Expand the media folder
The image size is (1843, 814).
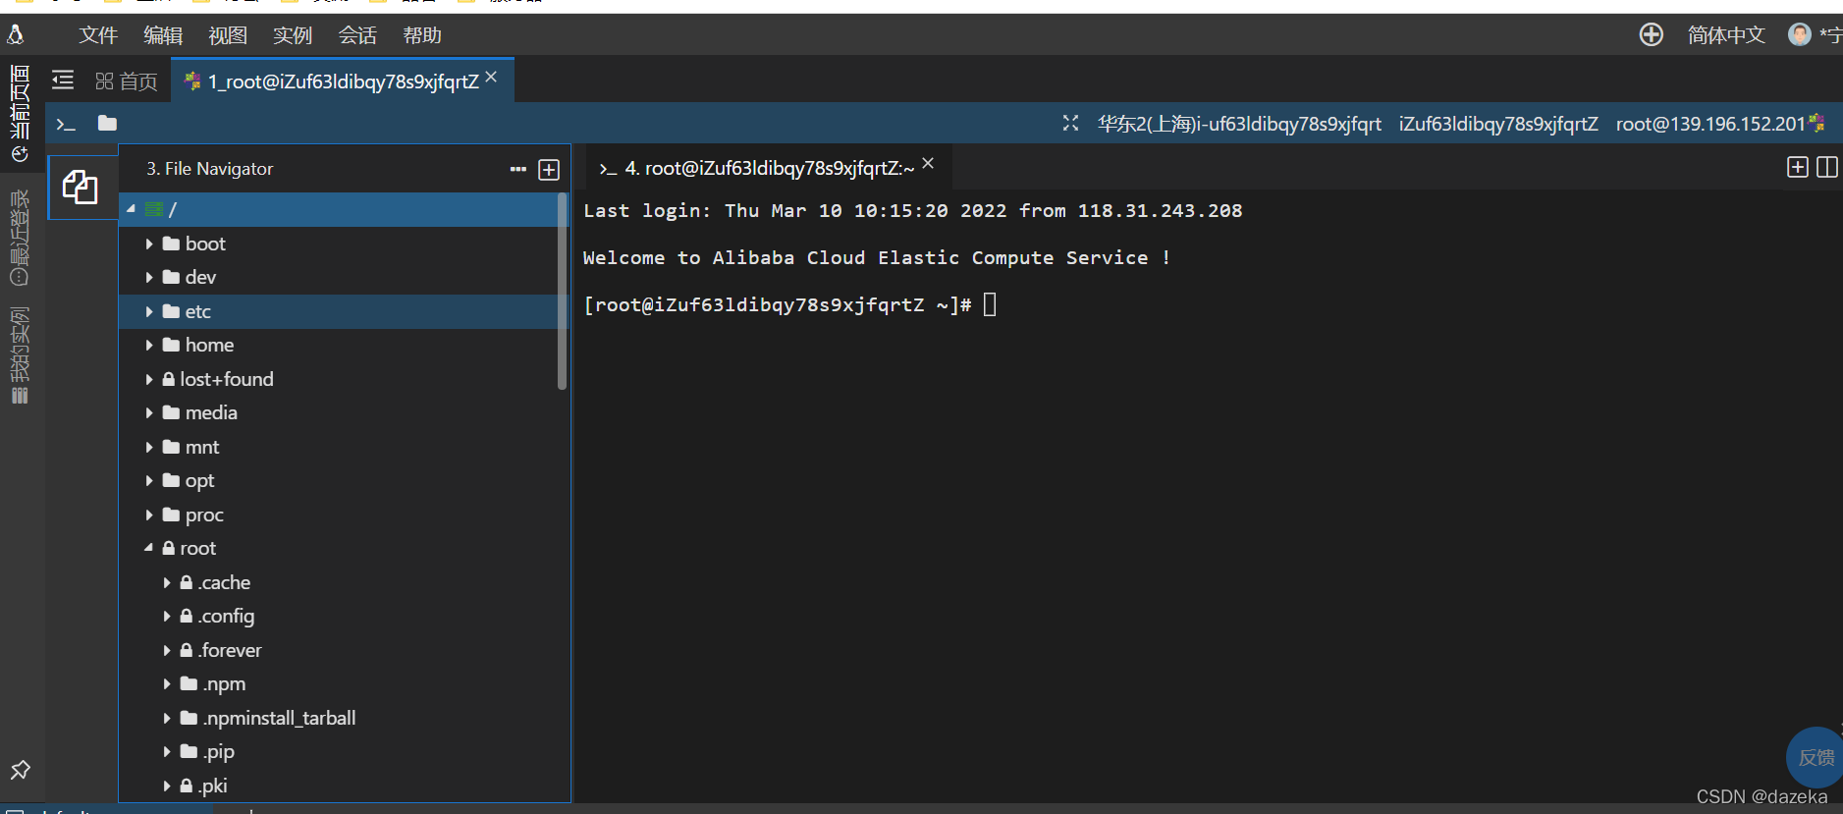click(149, 413)
